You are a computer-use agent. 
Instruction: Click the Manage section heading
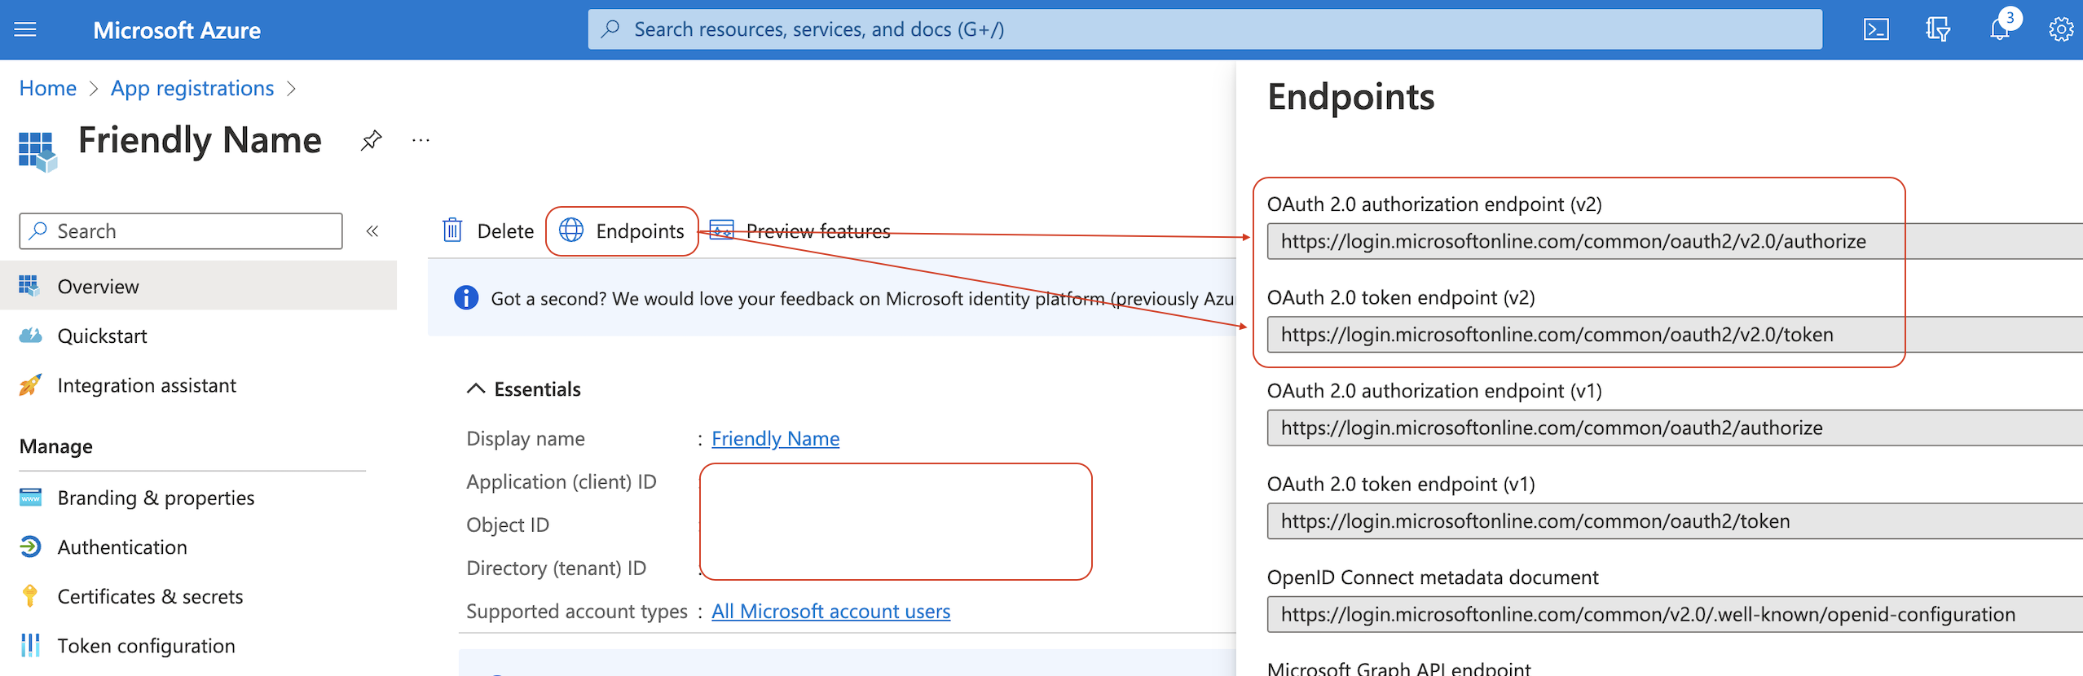tap(56, 446)
